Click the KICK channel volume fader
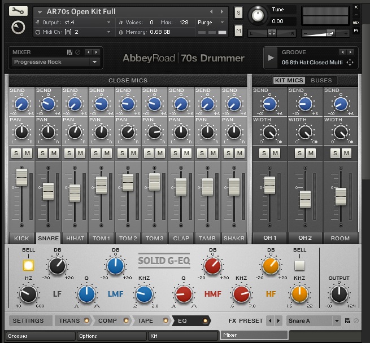This screenshot has width=370, height=343. (21, 178)
